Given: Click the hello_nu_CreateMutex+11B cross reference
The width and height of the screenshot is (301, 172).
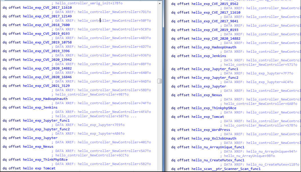Looking at the screenshot, I should tap(273, 164).
